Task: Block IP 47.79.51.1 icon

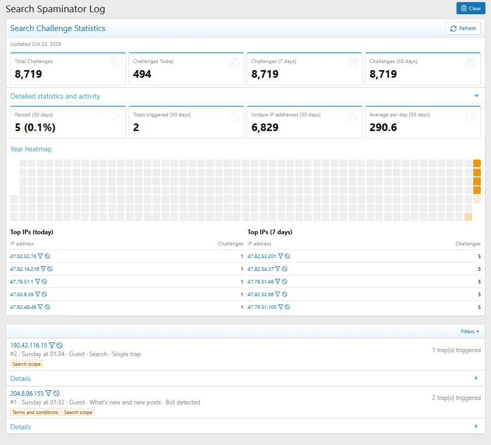Action: point(44,281)
